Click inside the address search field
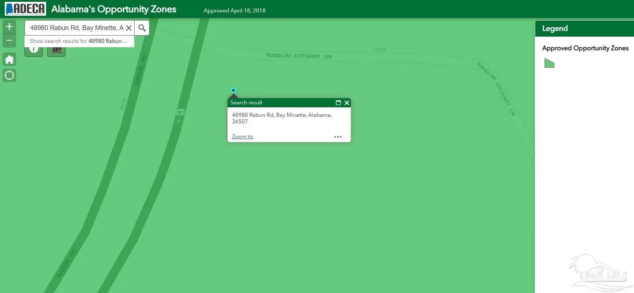 coord(76,28)
